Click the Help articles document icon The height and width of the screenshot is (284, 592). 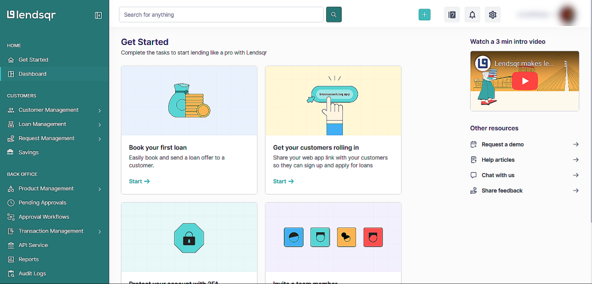(x=473, y=160)
